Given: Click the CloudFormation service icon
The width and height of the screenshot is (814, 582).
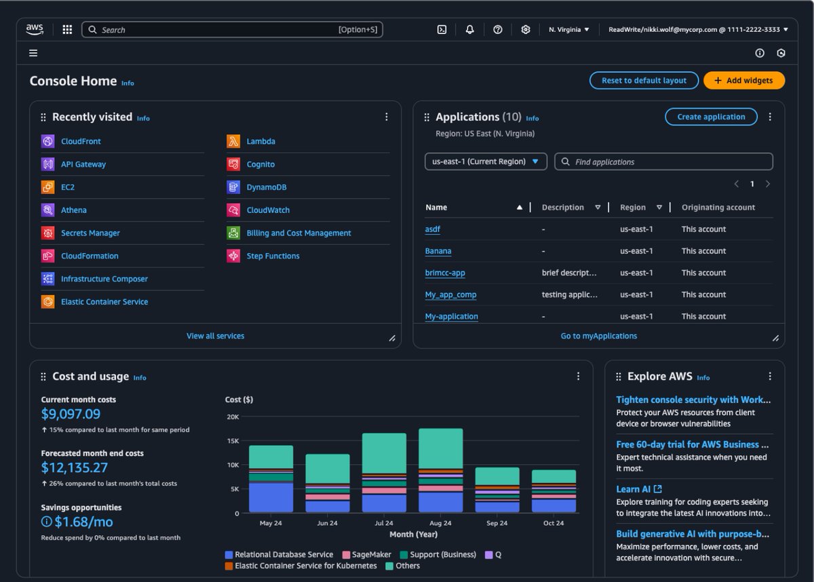Looking at the screenshot, I should (47, 256).
